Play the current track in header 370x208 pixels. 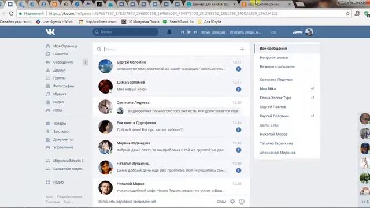[x=189, y=32]
